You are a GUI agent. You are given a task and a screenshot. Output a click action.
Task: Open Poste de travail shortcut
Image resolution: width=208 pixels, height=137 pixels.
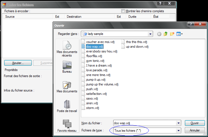67,106
